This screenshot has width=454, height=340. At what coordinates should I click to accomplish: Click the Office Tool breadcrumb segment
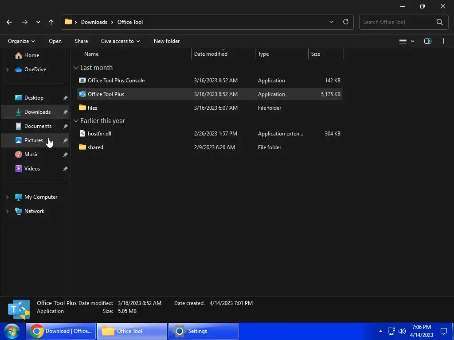130,22
